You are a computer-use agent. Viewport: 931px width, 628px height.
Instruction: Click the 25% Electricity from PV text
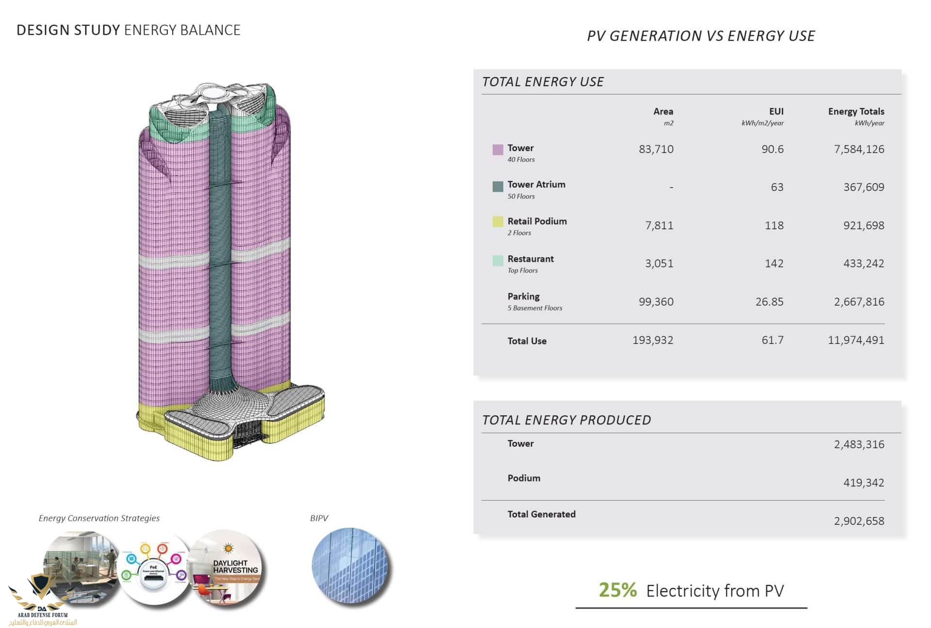[691, 591]
